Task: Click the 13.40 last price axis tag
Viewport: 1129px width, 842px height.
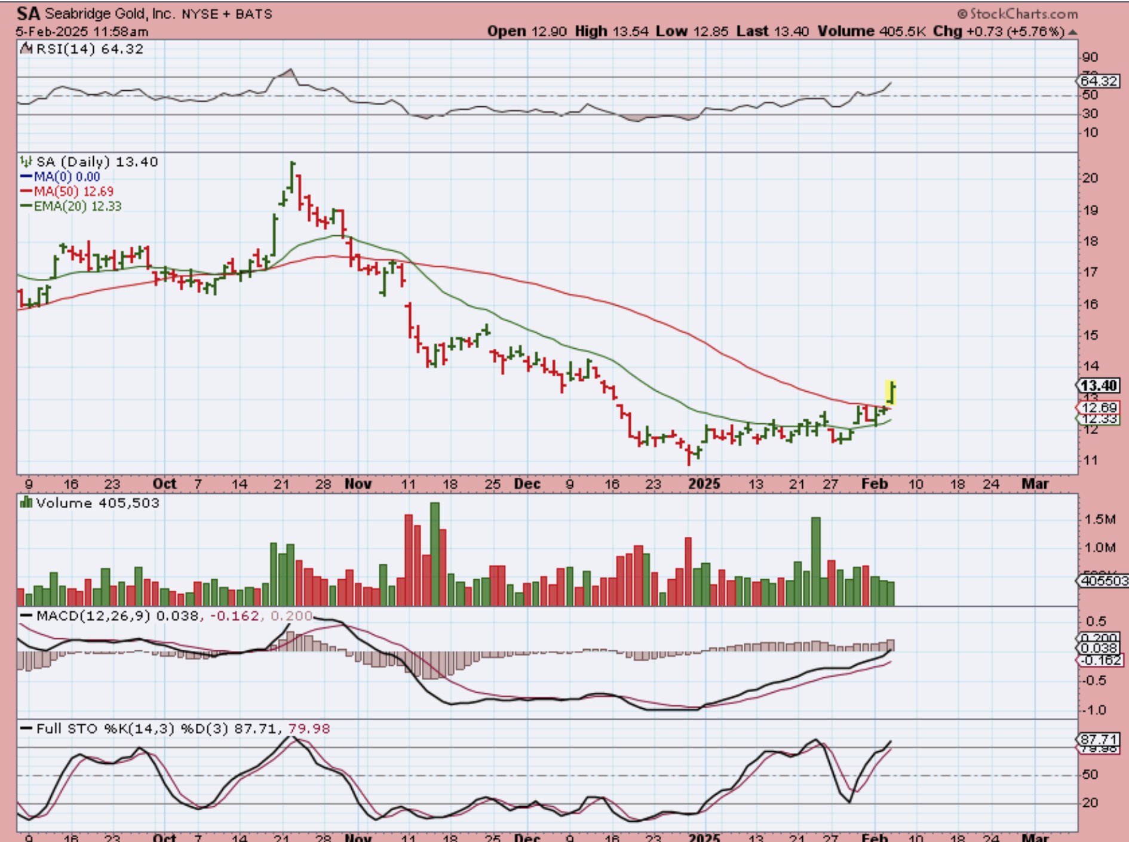Action: click(x=1098, y=386)
